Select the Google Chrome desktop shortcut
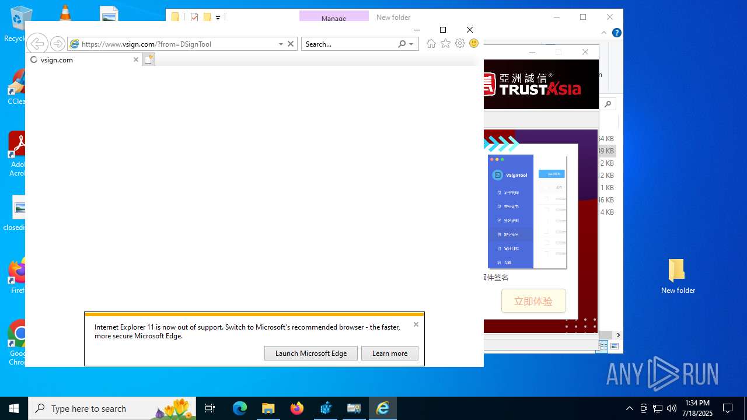The image size is (747, 420). click(16, 342)
